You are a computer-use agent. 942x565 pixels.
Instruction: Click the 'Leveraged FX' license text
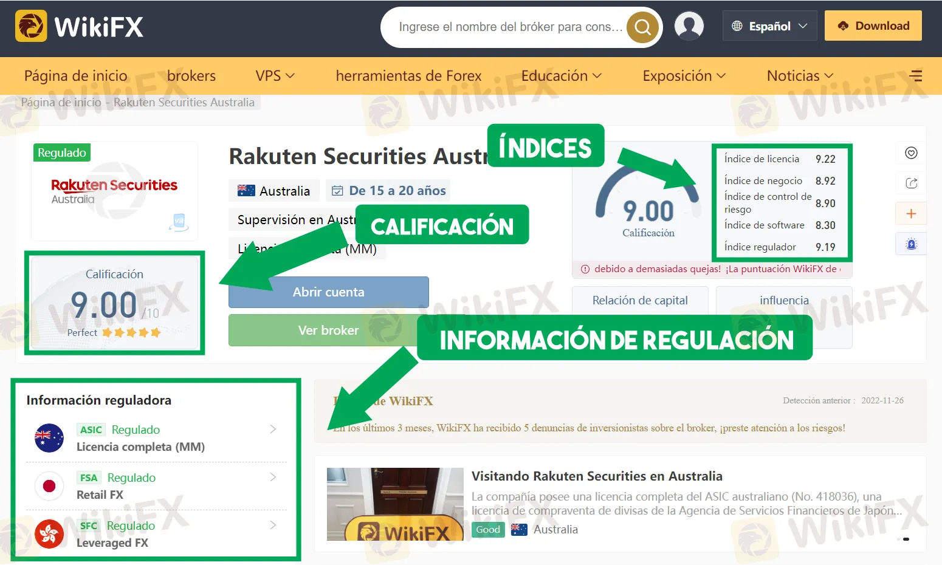click(x=112, y=543)
